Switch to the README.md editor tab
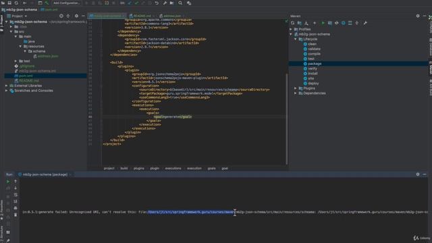The image size is (432, 243). coord(142,16)
